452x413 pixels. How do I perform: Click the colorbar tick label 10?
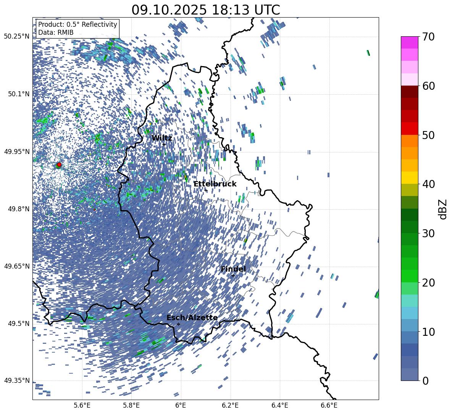(429, 332)
